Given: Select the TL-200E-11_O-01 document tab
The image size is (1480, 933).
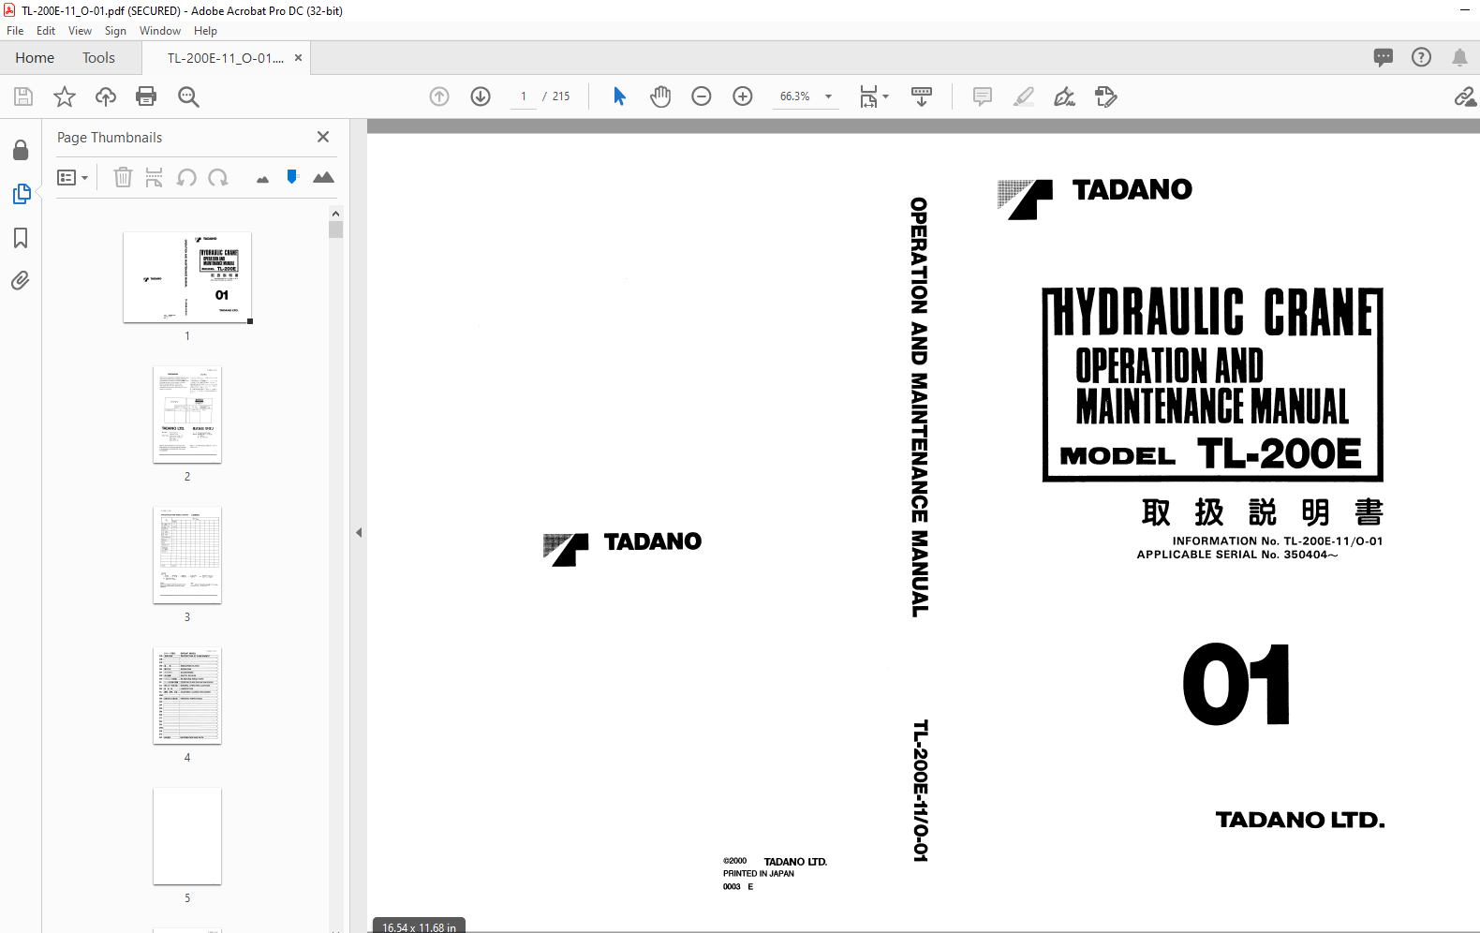Looking at the screenshot, I should (225, 58).
